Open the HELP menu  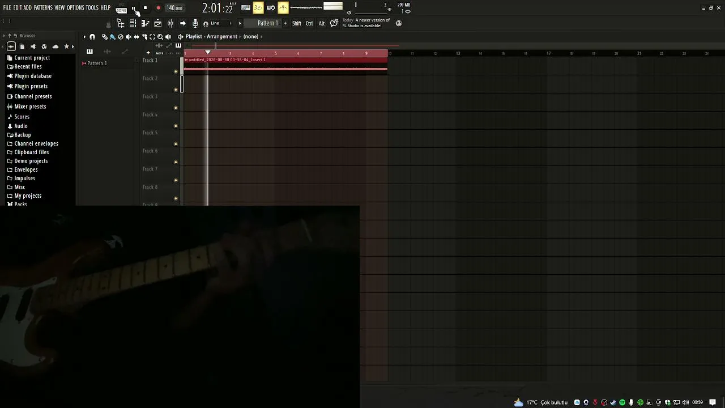(x=105, y=8)
